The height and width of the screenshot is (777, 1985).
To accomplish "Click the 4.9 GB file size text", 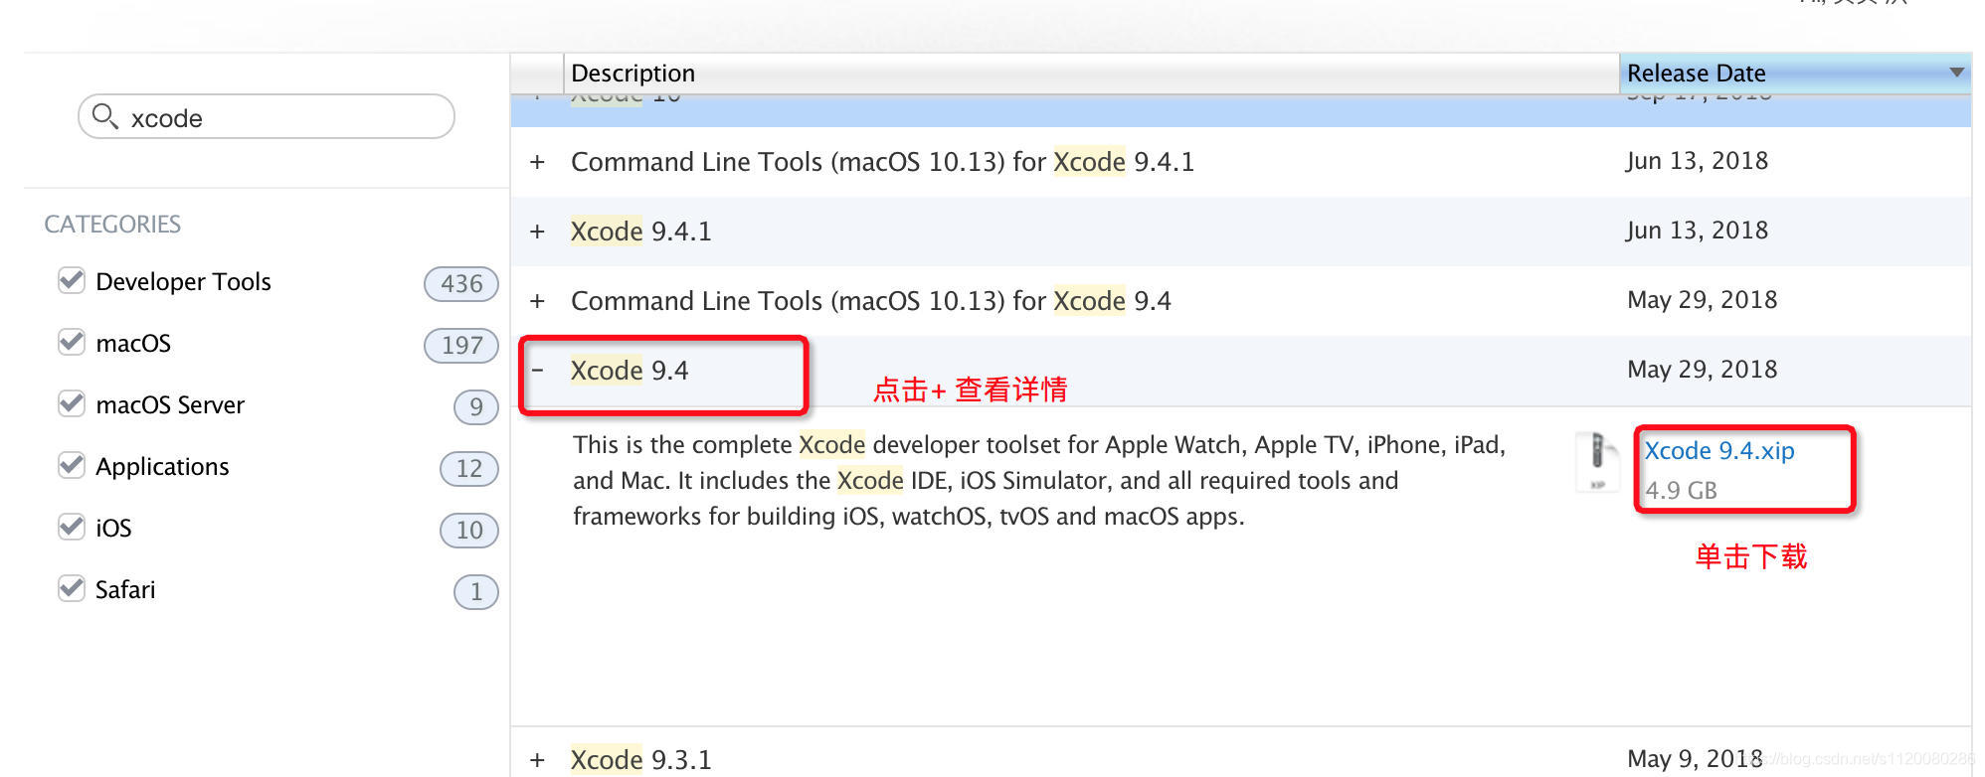I will (1681, 491).
